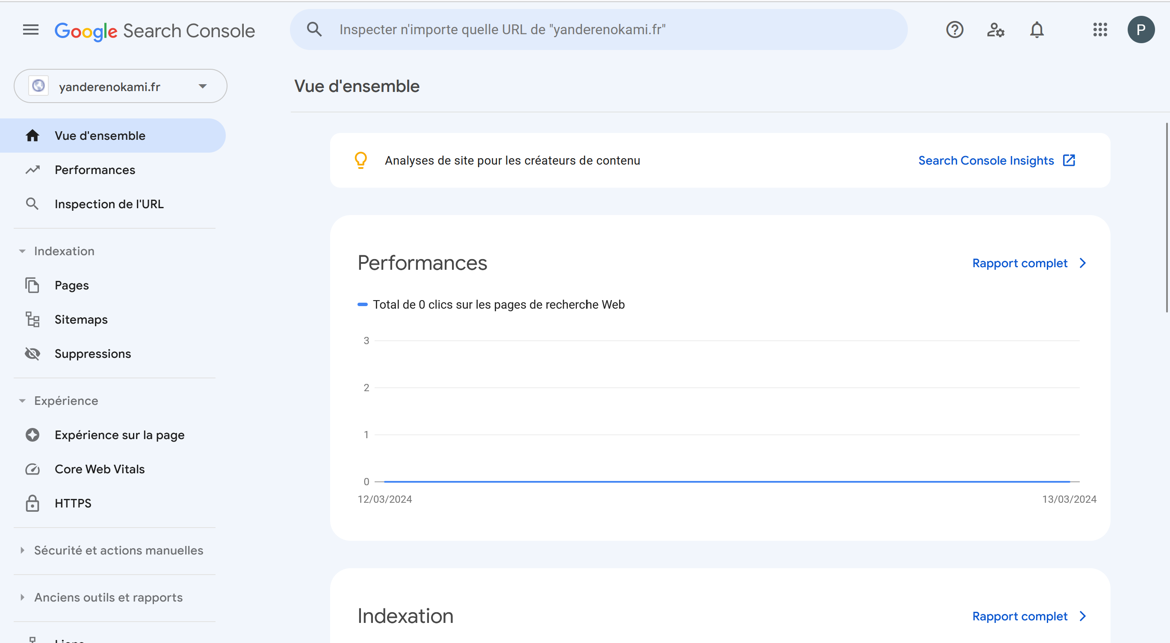Click the yanderenokami.fr globe favicon
This screenshot has width=1170, height=643.
click(38, 86)
